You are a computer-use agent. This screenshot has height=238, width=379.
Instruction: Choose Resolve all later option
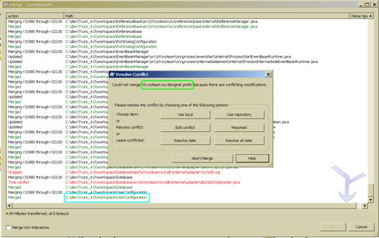pos(239,140)
